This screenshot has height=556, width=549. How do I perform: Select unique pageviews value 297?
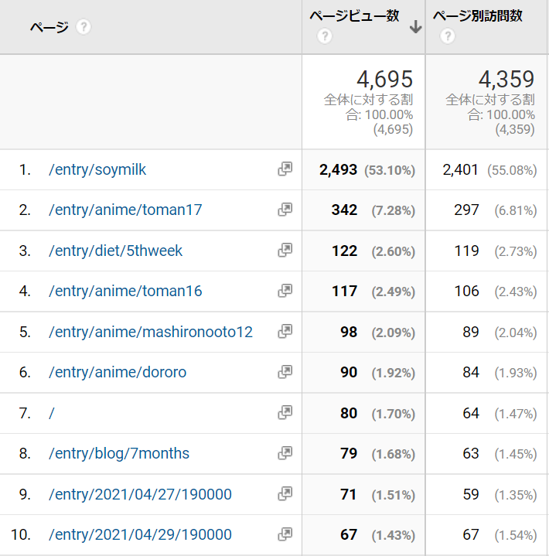coord(467,210)
